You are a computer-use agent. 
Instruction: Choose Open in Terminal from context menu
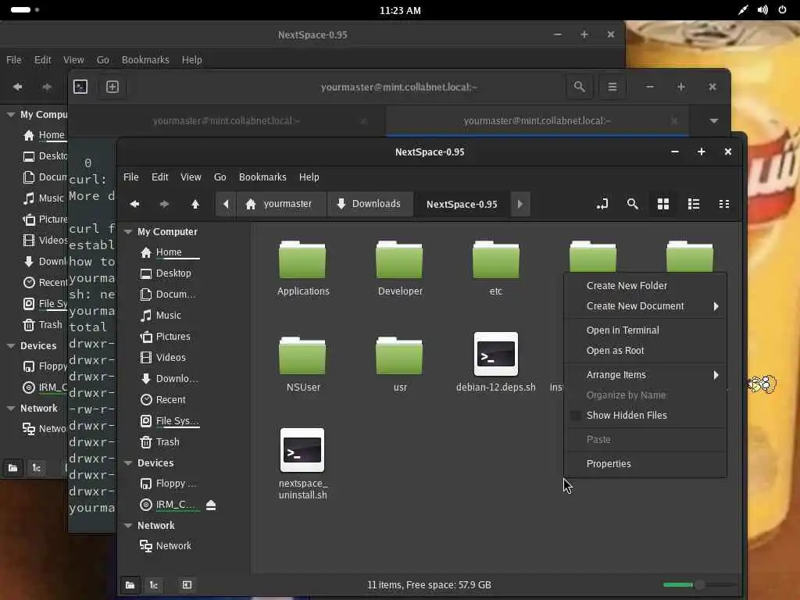[x=623, y=330]
